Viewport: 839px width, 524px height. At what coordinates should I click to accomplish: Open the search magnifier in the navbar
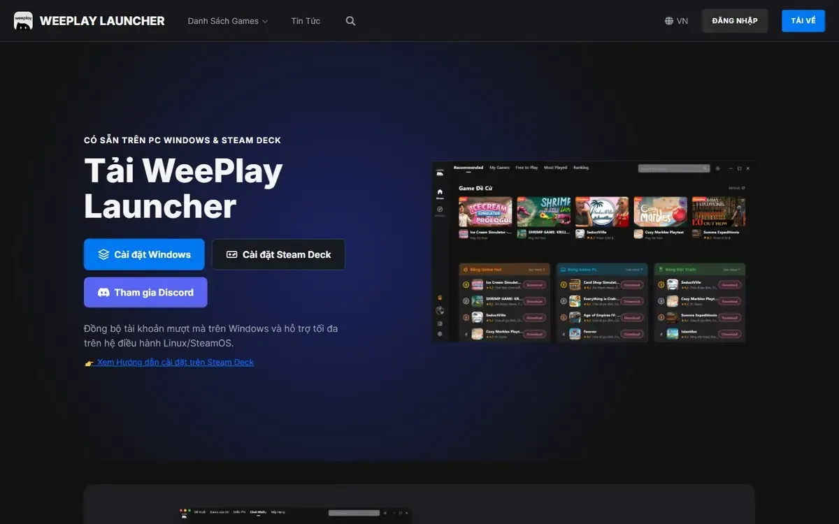point(351,21)
